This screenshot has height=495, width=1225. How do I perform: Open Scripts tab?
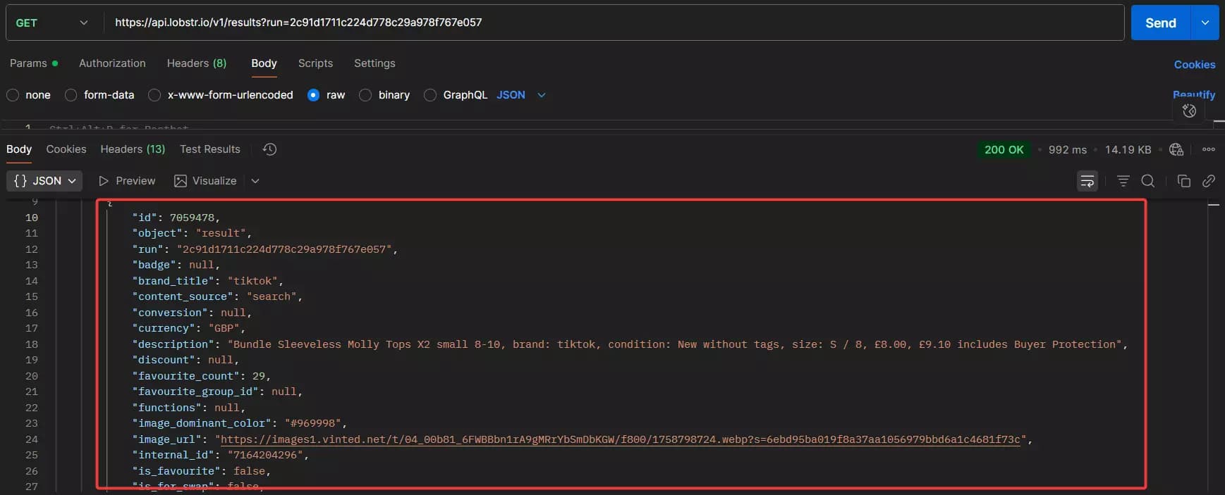315,63
